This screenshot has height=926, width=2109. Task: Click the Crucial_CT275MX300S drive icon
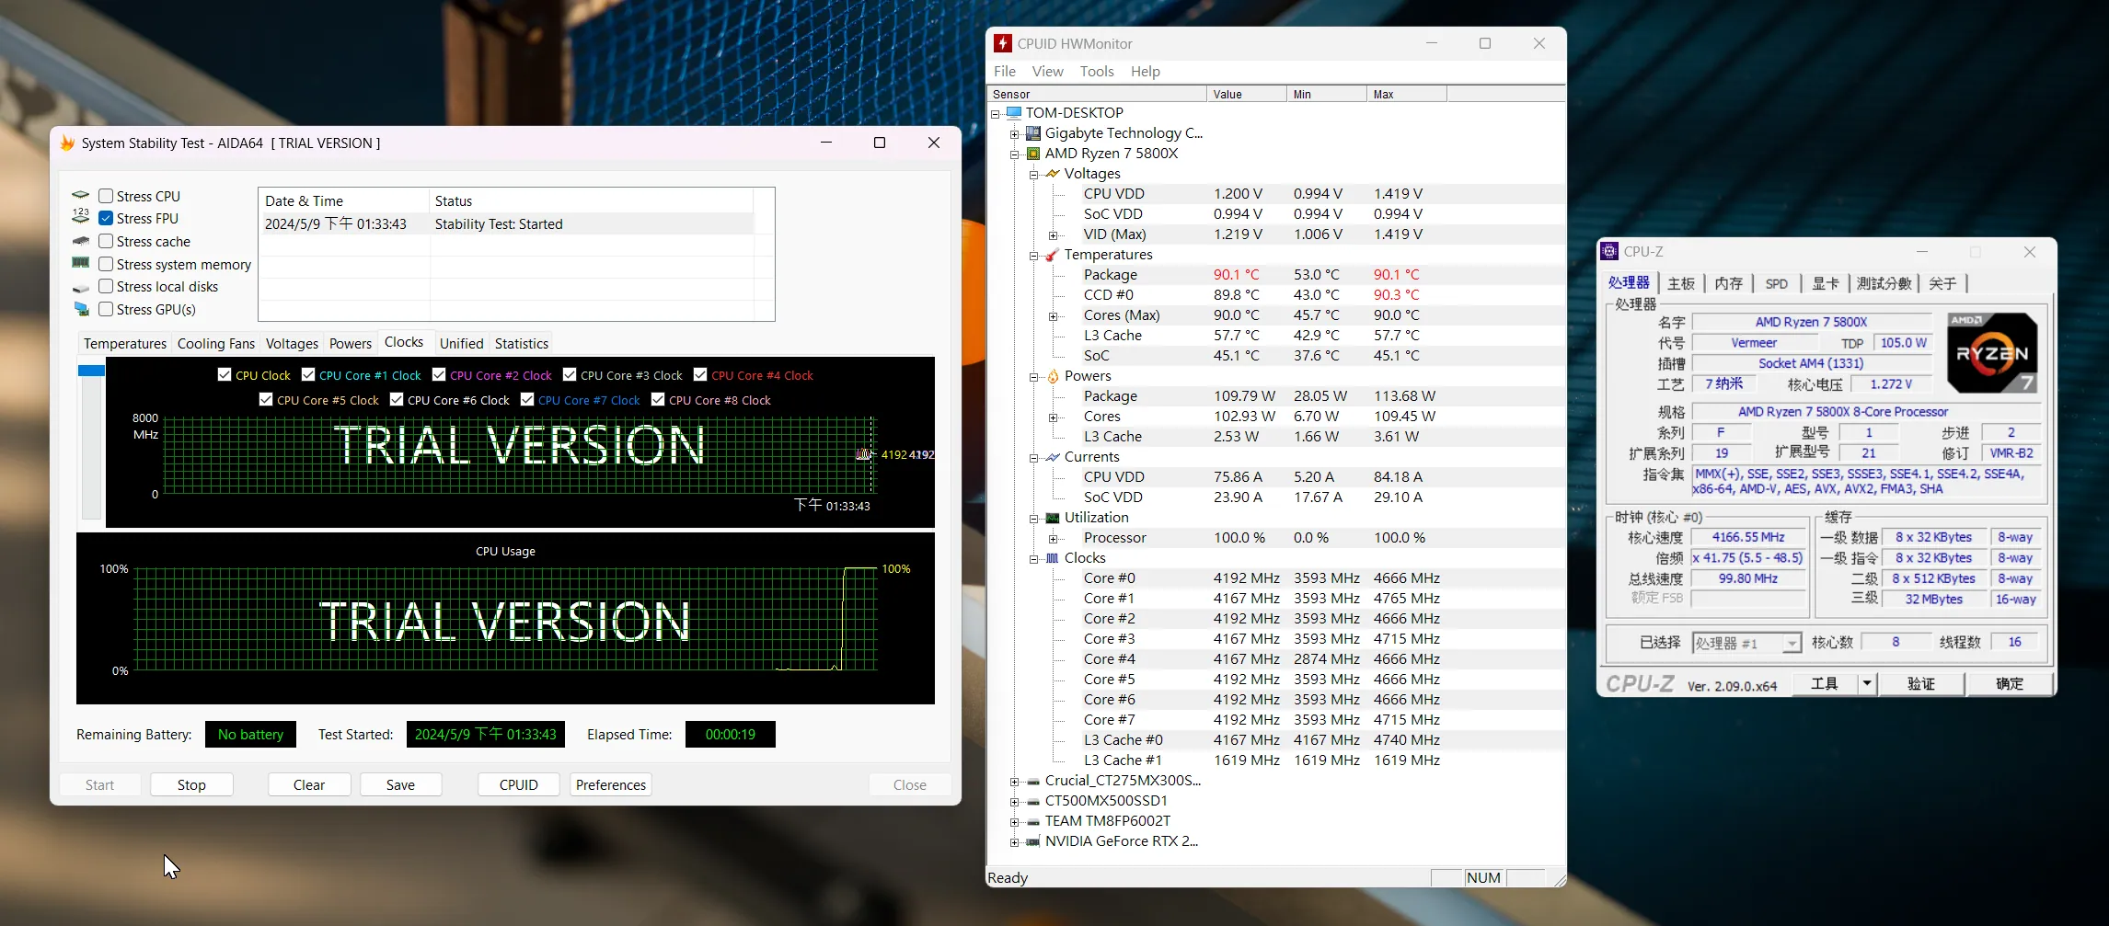pos(1033,780)
